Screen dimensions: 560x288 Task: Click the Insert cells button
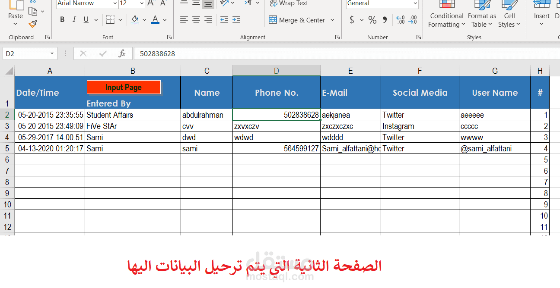541,14
